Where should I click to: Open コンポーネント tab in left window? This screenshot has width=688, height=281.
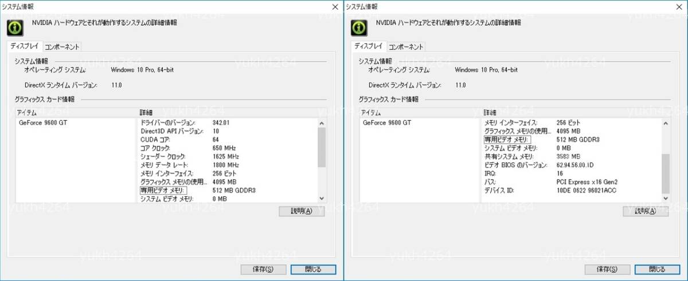(x=62, y=46)
